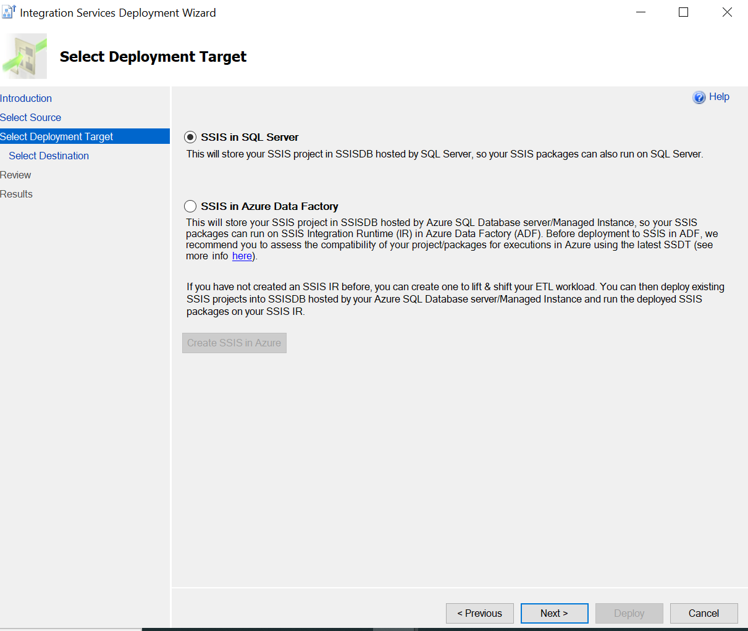
Task: Open the Results step in sidebar
Action: [x=16, y=194]
